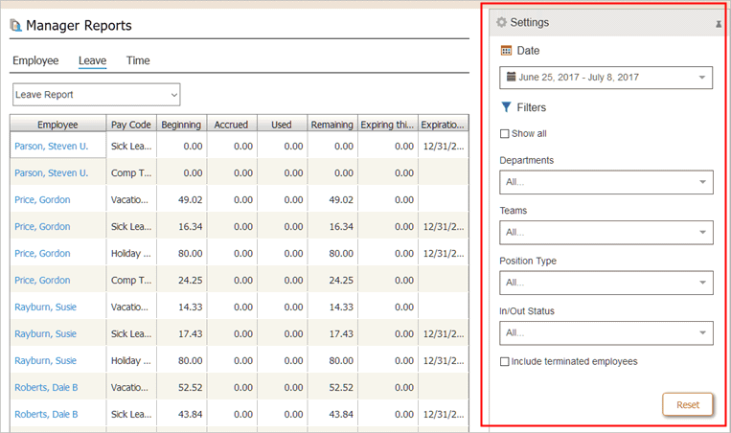Screen dimensions: 731x433
Task: Open the date range dropdown
Action: 605,78
